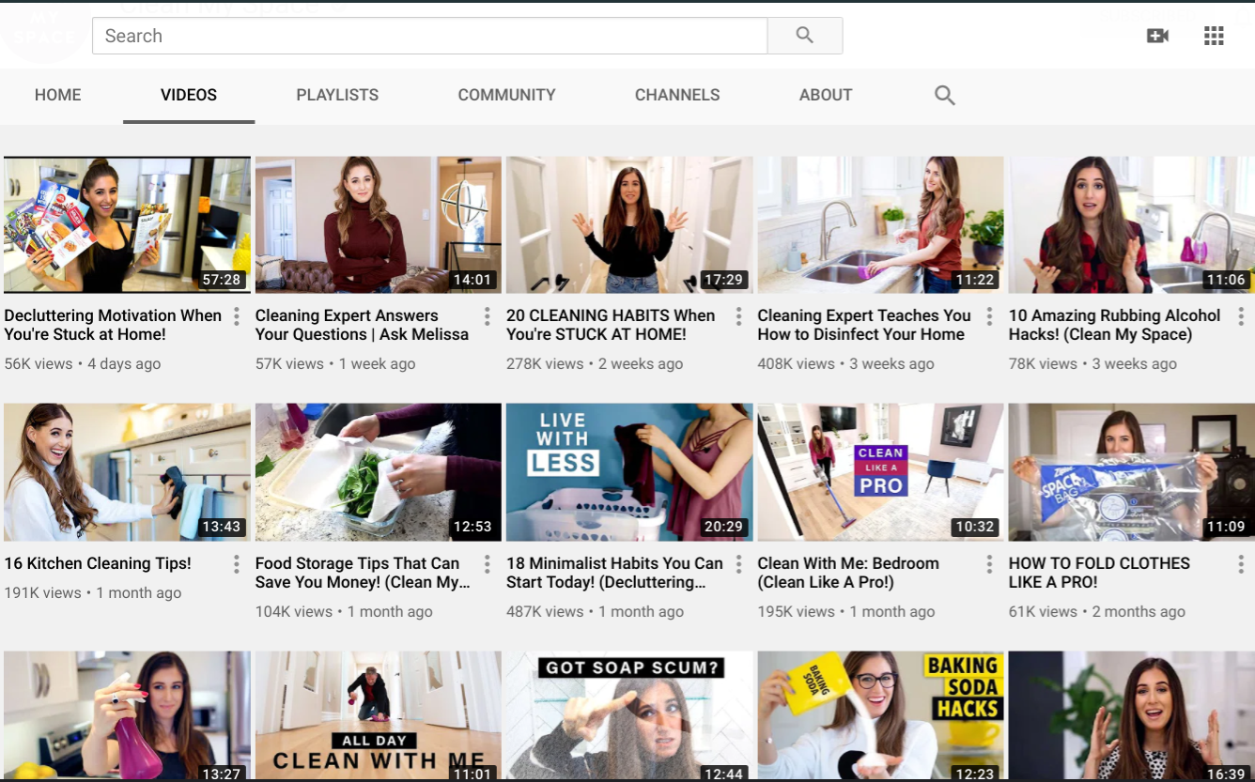Switch to the HOME tab
The width and height of the screenshot is (1255, 782).
pos(58,95)
